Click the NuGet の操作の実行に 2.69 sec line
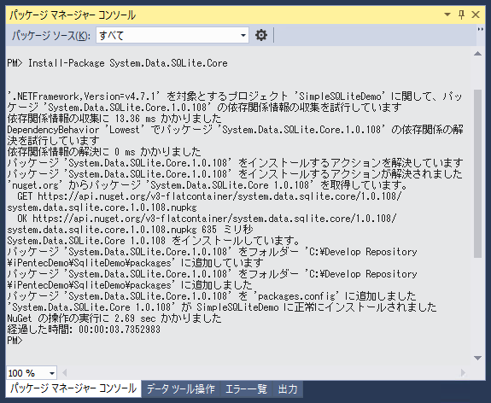Image resolution: width=491 pixels, height=403 pixels. pyautogui.click(x=114, y=318)
